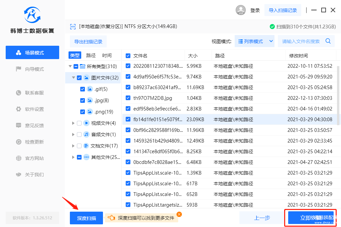
Task: Switch to the 类型 tab
Action: (75, 55)
